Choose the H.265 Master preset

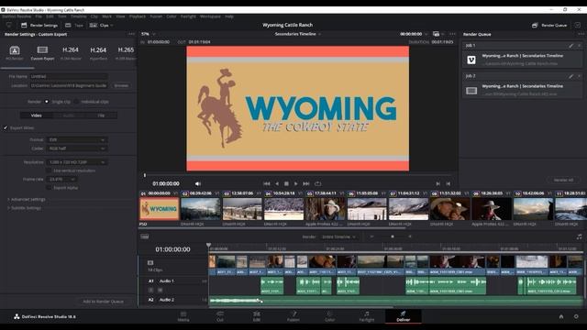[126, 53]
